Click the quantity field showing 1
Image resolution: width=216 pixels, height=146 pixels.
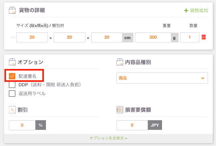coord(190,37)
